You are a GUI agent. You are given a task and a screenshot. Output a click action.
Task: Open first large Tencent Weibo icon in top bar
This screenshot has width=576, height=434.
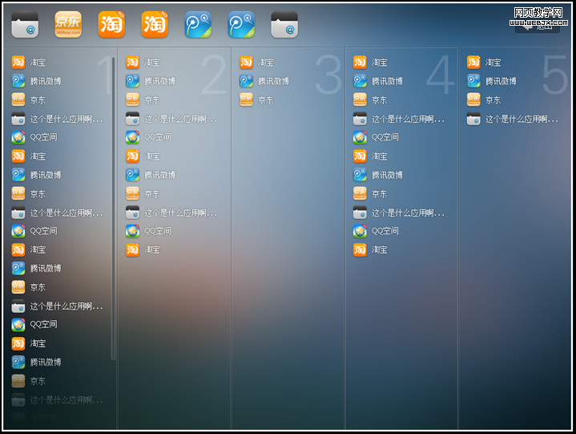click(198, 25)
